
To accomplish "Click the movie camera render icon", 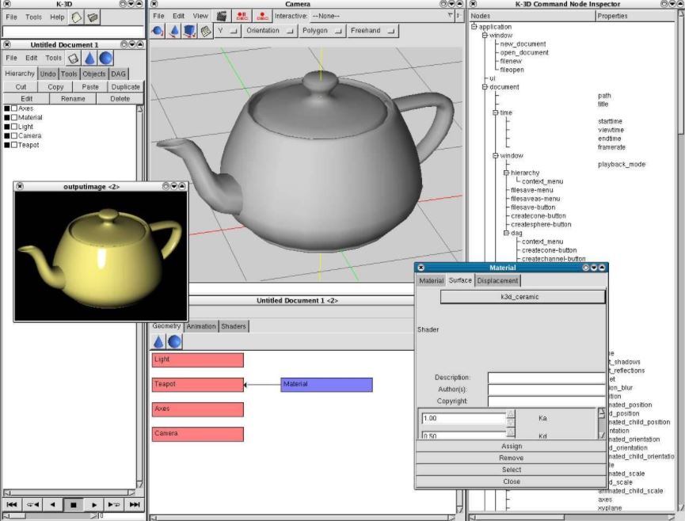I will click(223, 16).
